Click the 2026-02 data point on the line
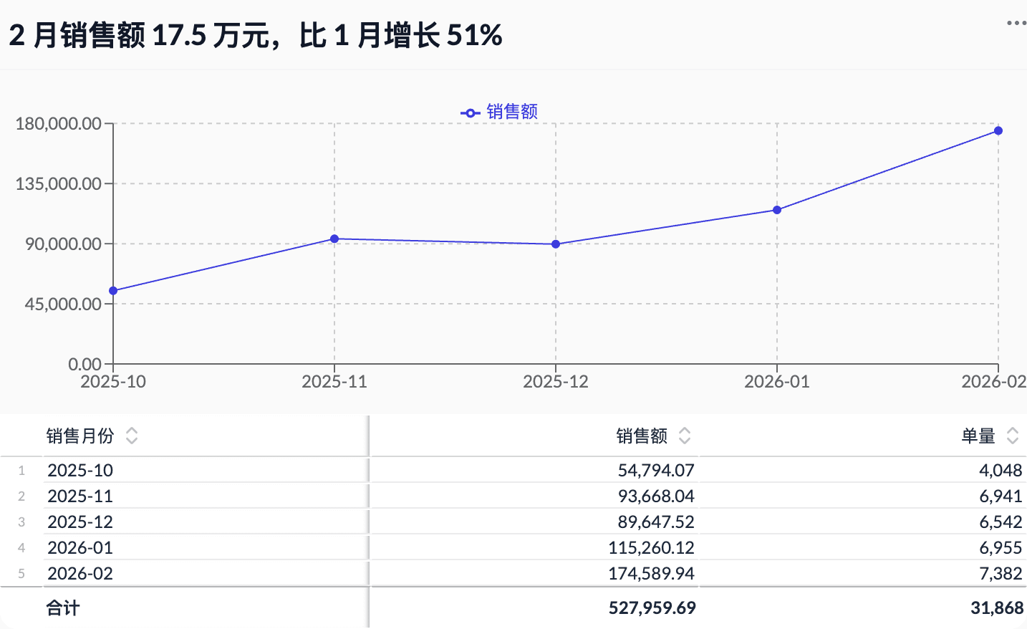 pyautogui.click(x=998, y=131)
